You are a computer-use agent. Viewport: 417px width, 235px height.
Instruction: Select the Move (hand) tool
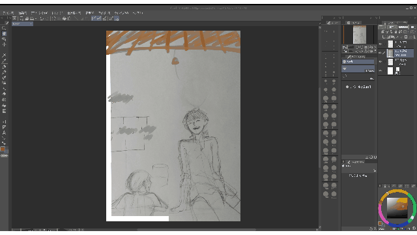tap(4, 33)
